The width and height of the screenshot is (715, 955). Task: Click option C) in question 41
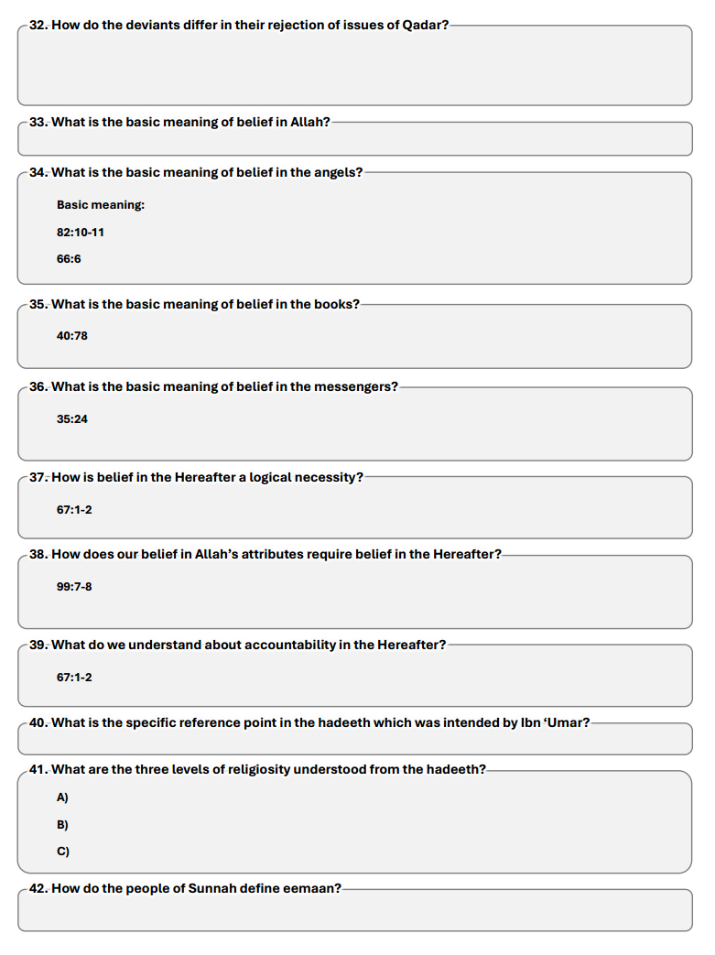coord(63,852)
